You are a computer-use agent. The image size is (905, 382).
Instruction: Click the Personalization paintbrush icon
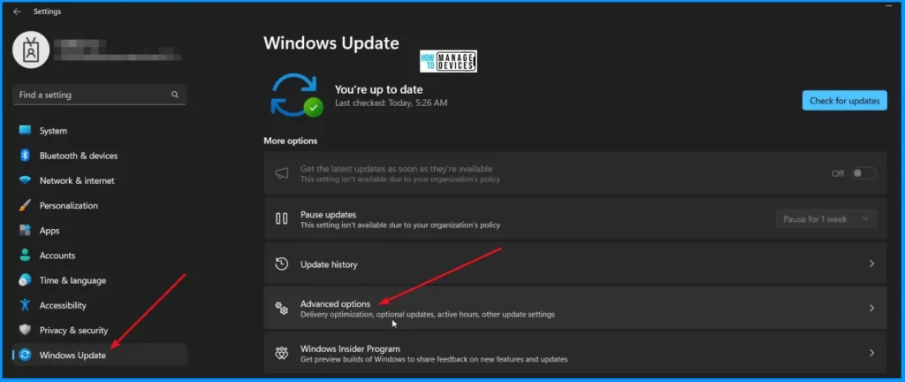[25, 205]
